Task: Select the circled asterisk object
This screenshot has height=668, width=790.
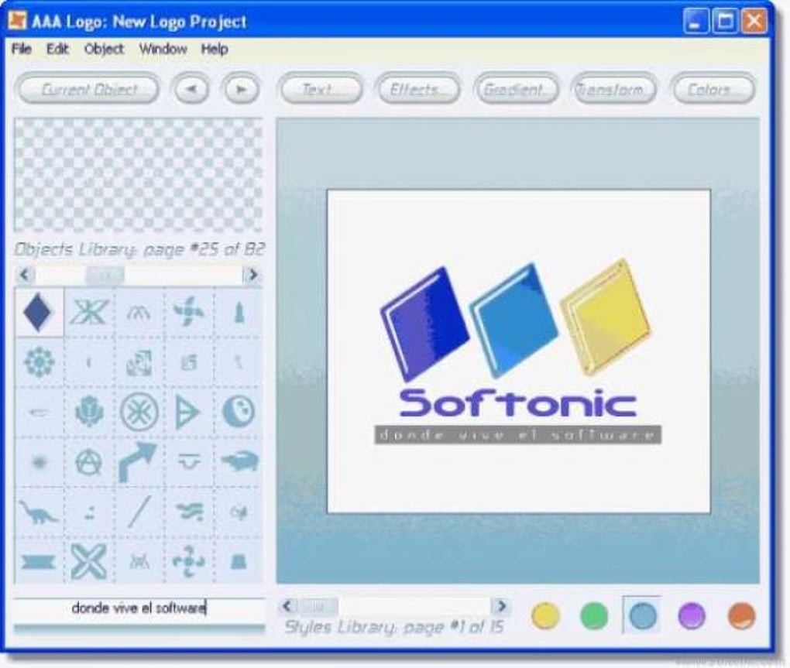Action: (139, 411)
